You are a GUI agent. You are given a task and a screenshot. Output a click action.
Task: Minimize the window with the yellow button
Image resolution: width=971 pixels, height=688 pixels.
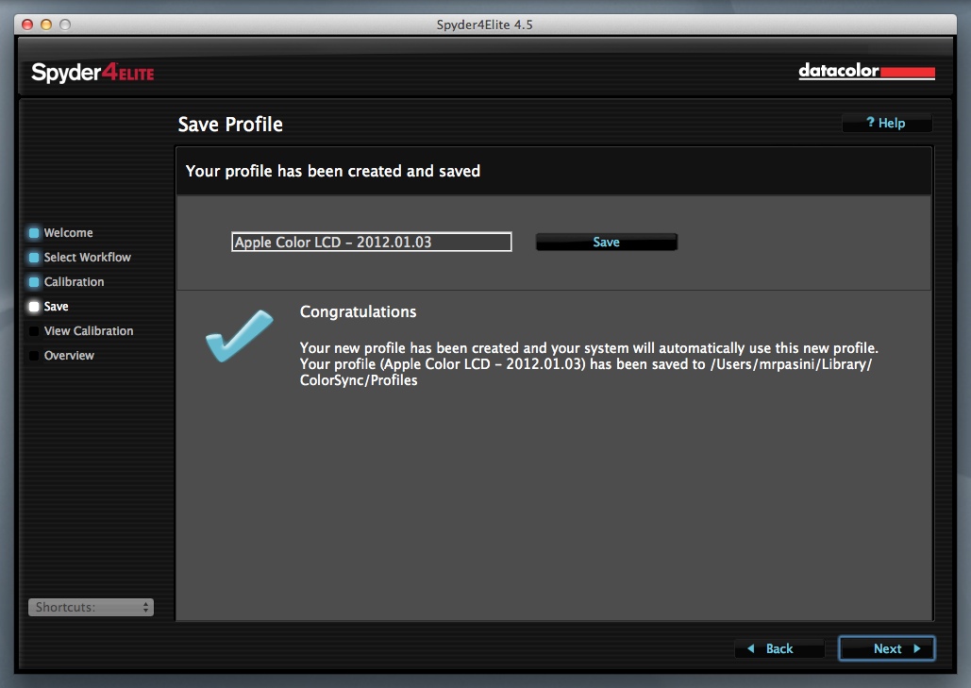click(45, 25)
